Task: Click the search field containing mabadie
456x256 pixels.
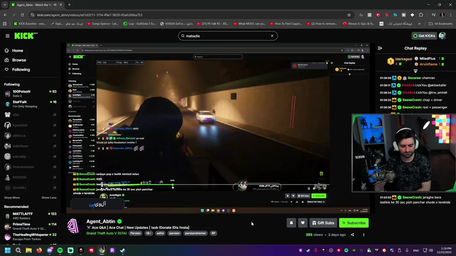Action: coord(228,36)
